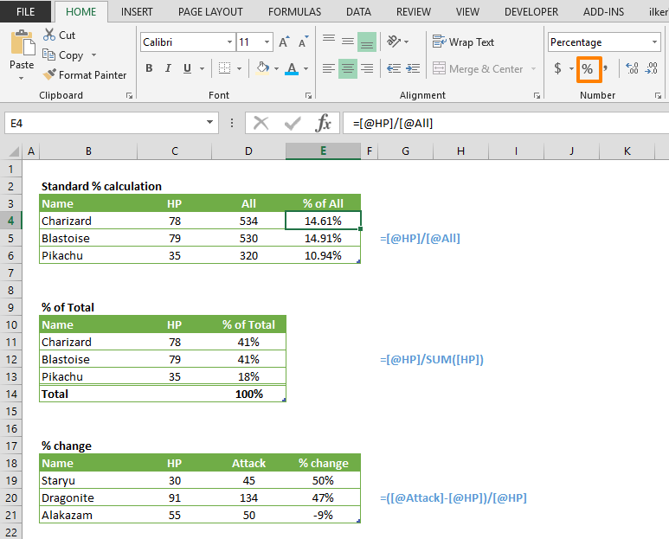
Task: Apply borders using the borders icon
Action: click(224, 68)
